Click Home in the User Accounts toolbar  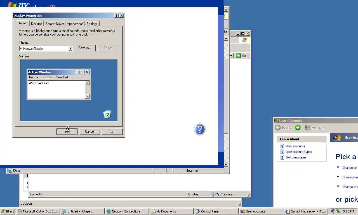tap(314, 128)
